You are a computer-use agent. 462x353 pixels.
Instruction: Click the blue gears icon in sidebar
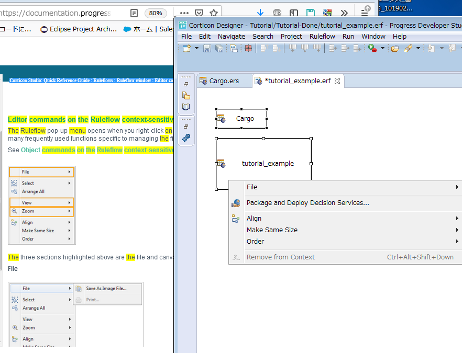tap(186, 138)
